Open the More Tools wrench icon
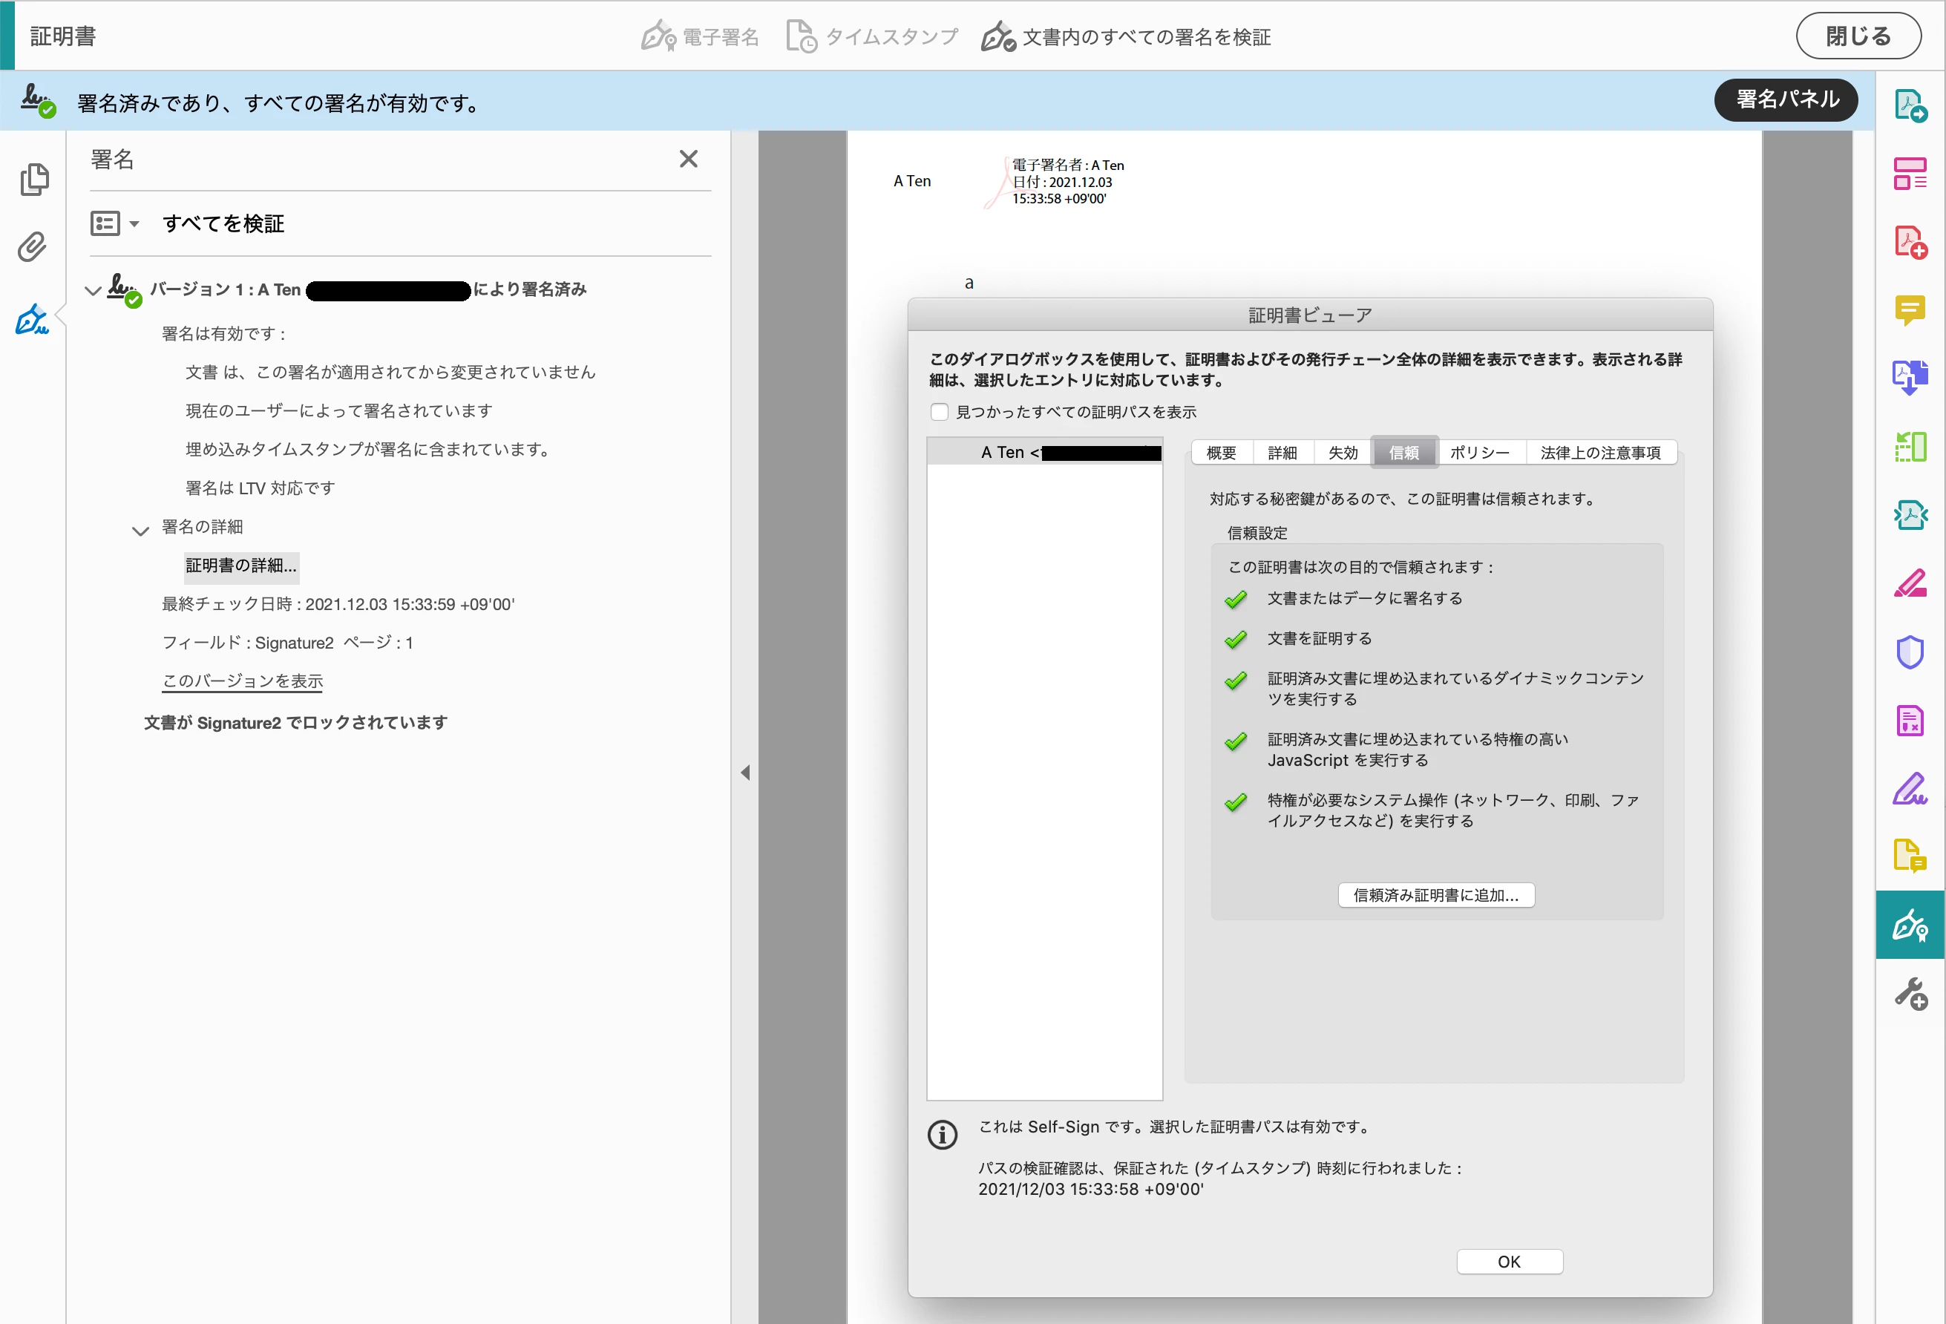The width and height of the screenshot is (1946, 1324). tap(1909, 994)
